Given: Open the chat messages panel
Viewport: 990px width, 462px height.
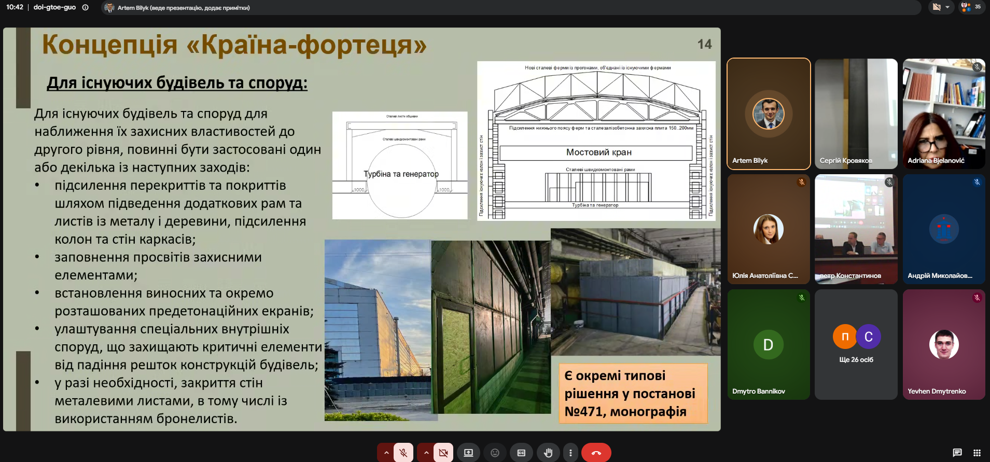Looking at the screenshot, I should pyautogui.click(x=957, y=453).
